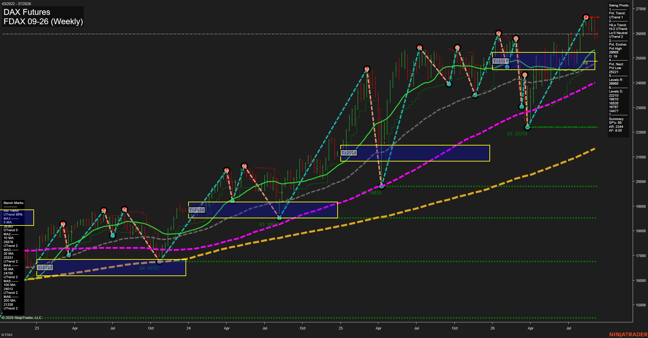This screenshot has width=648, height=338.
Task: Click the 25000 price axis label
Action: 641,58
